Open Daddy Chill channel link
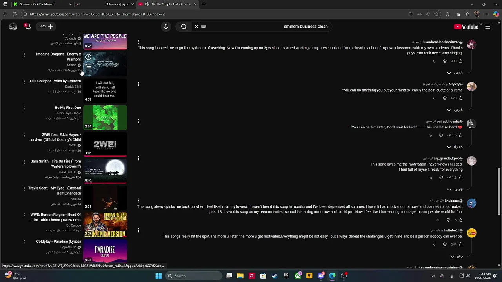The image size is (502, 282). pyautogui.click(x=73, y=87)
